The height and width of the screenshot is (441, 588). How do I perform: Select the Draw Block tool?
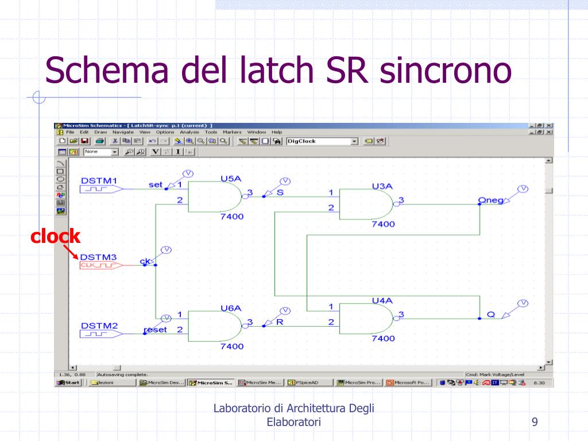click(x=265, y=141)
